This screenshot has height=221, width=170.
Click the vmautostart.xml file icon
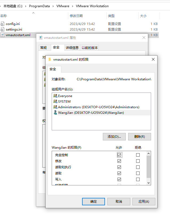[3, 35]
